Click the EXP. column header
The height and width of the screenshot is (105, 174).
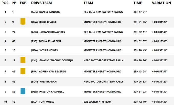(x=24, y=3)
